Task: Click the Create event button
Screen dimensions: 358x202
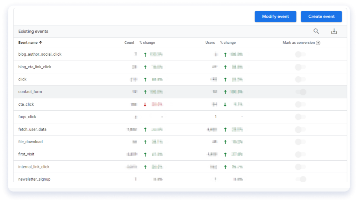Action: [x=321, y=16]
